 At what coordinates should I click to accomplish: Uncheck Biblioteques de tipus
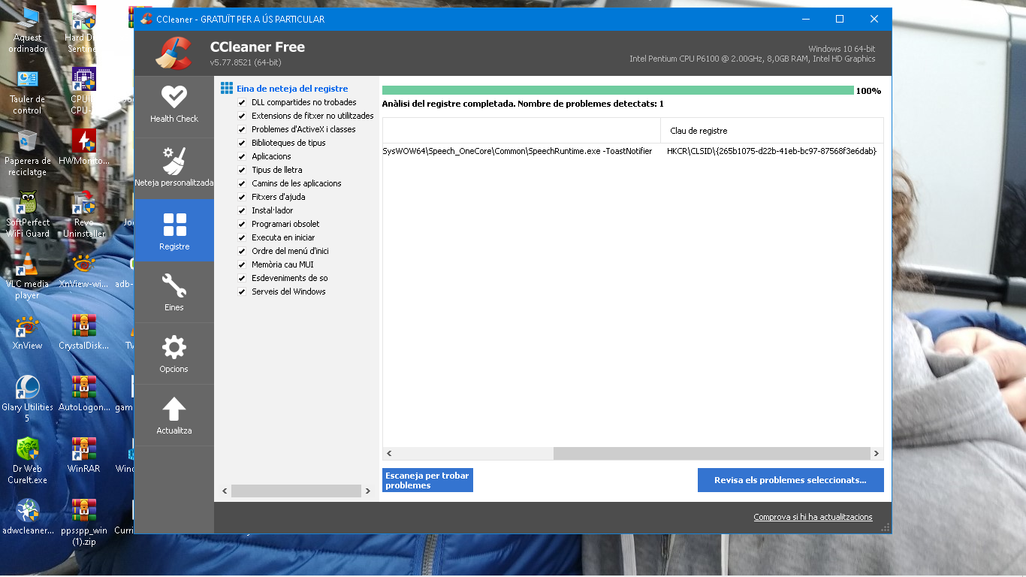(x=242, y=143)
